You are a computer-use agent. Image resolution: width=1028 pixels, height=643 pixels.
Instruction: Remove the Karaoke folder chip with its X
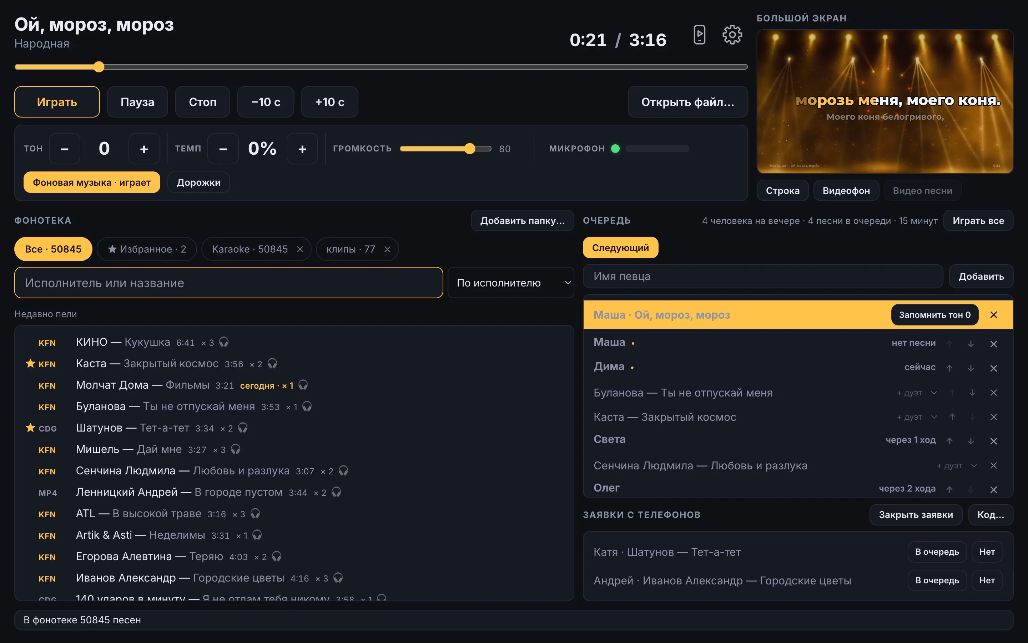click(x=300, y=249)
